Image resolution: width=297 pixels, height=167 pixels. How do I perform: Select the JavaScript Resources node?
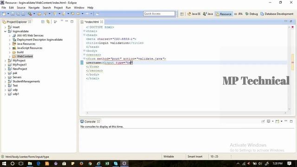point(30,48)
